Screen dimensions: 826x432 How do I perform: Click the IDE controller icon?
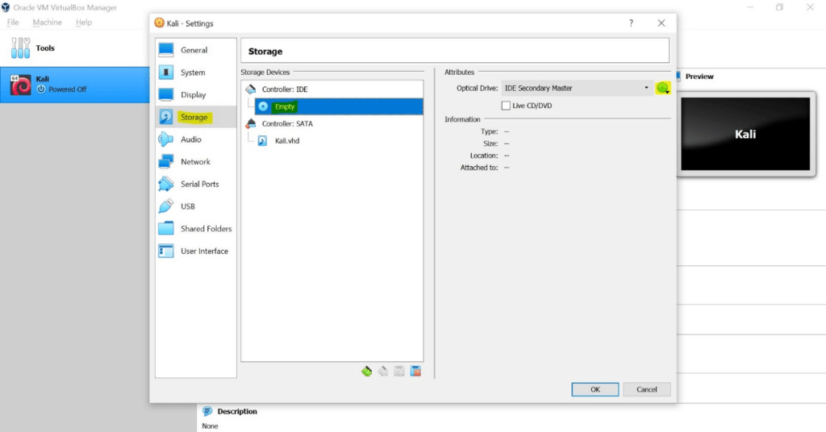[x=251, y=89]
